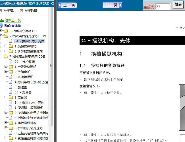This screenshot has width=185, height=142.
Task: Click page icon of 3 拆卸和安装变速箱油冷
Action: pyautogui.click(x=11, y=118)
